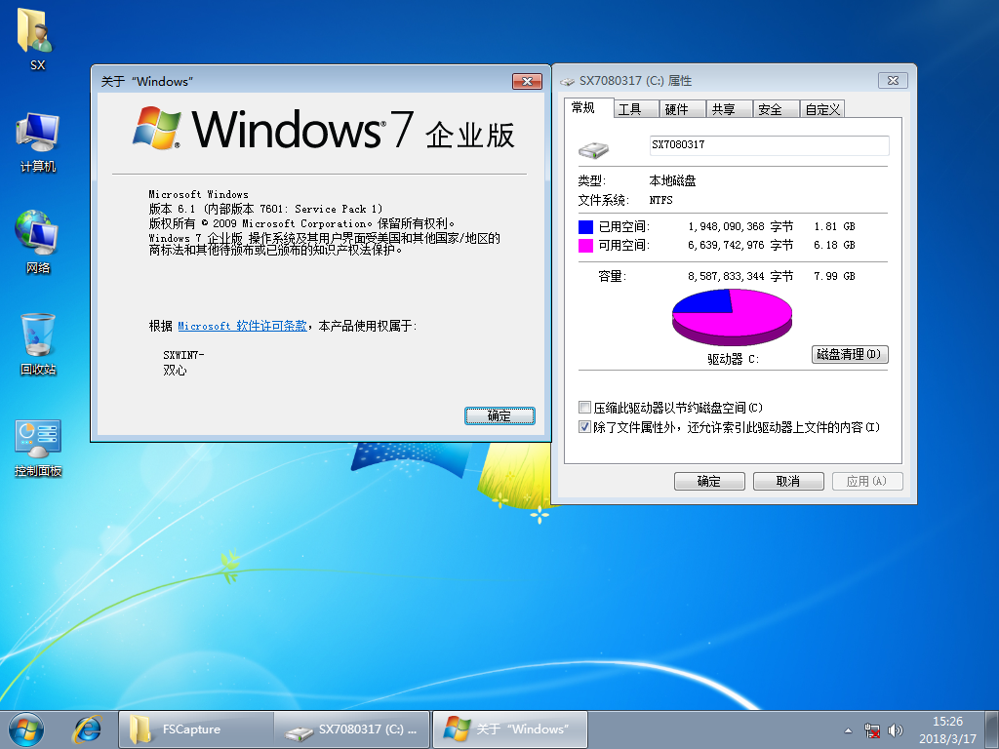This screenshot has width=999, height=749.
Task: Switch to the 共享 tab
Action: point(730,109)
